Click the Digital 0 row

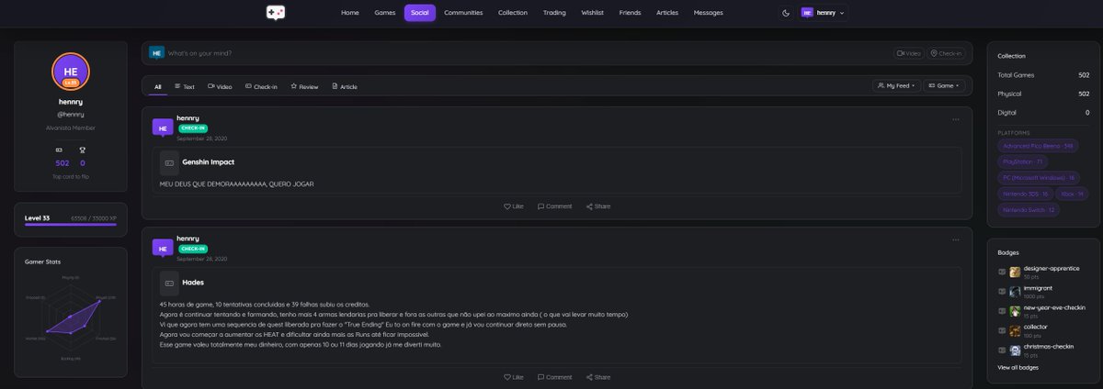(1043, 112)
